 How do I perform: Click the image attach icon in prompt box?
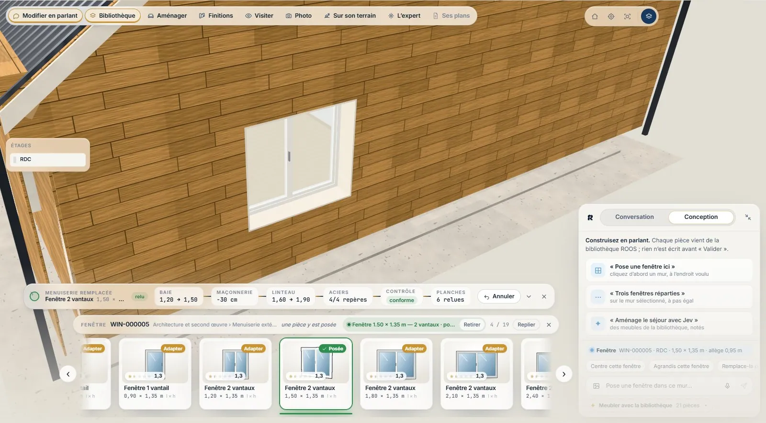596,386
